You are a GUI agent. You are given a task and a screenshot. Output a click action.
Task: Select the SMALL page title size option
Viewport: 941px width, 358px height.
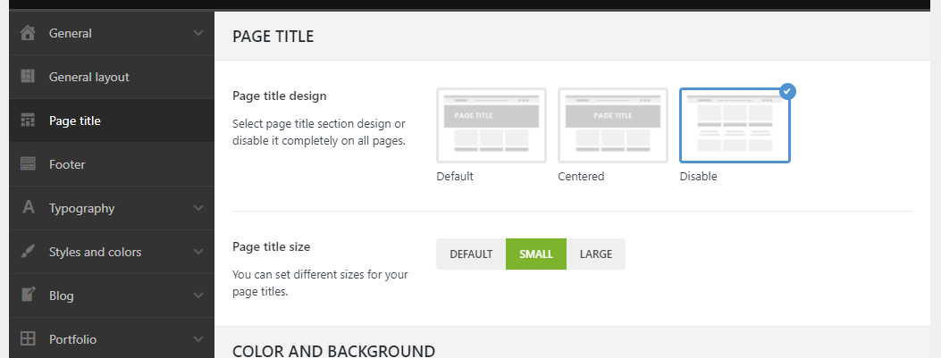tap(536, 254)
